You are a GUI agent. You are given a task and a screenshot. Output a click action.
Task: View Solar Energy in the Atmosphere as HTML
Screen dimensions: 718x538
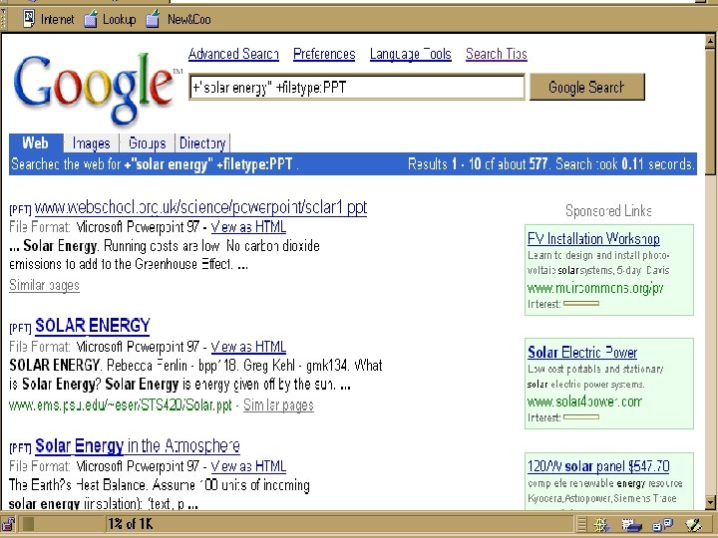pyautogui.click(x=248, y=466)
